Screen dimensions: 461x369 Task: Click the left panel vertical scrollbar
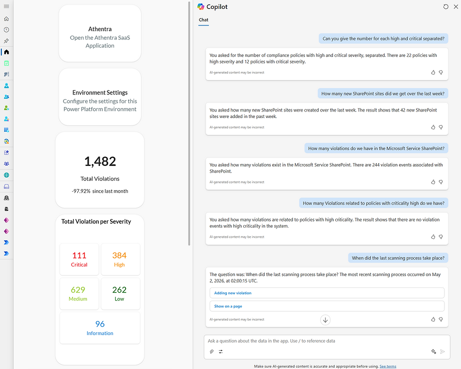click(x=189, y=123)
